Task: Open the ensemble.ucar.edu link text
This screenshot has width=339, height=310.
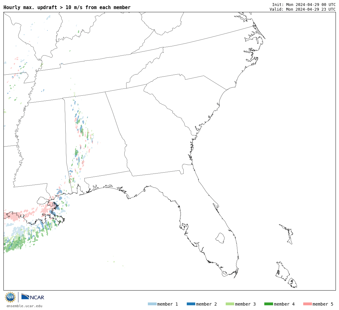Action: (x=24, y=306)
